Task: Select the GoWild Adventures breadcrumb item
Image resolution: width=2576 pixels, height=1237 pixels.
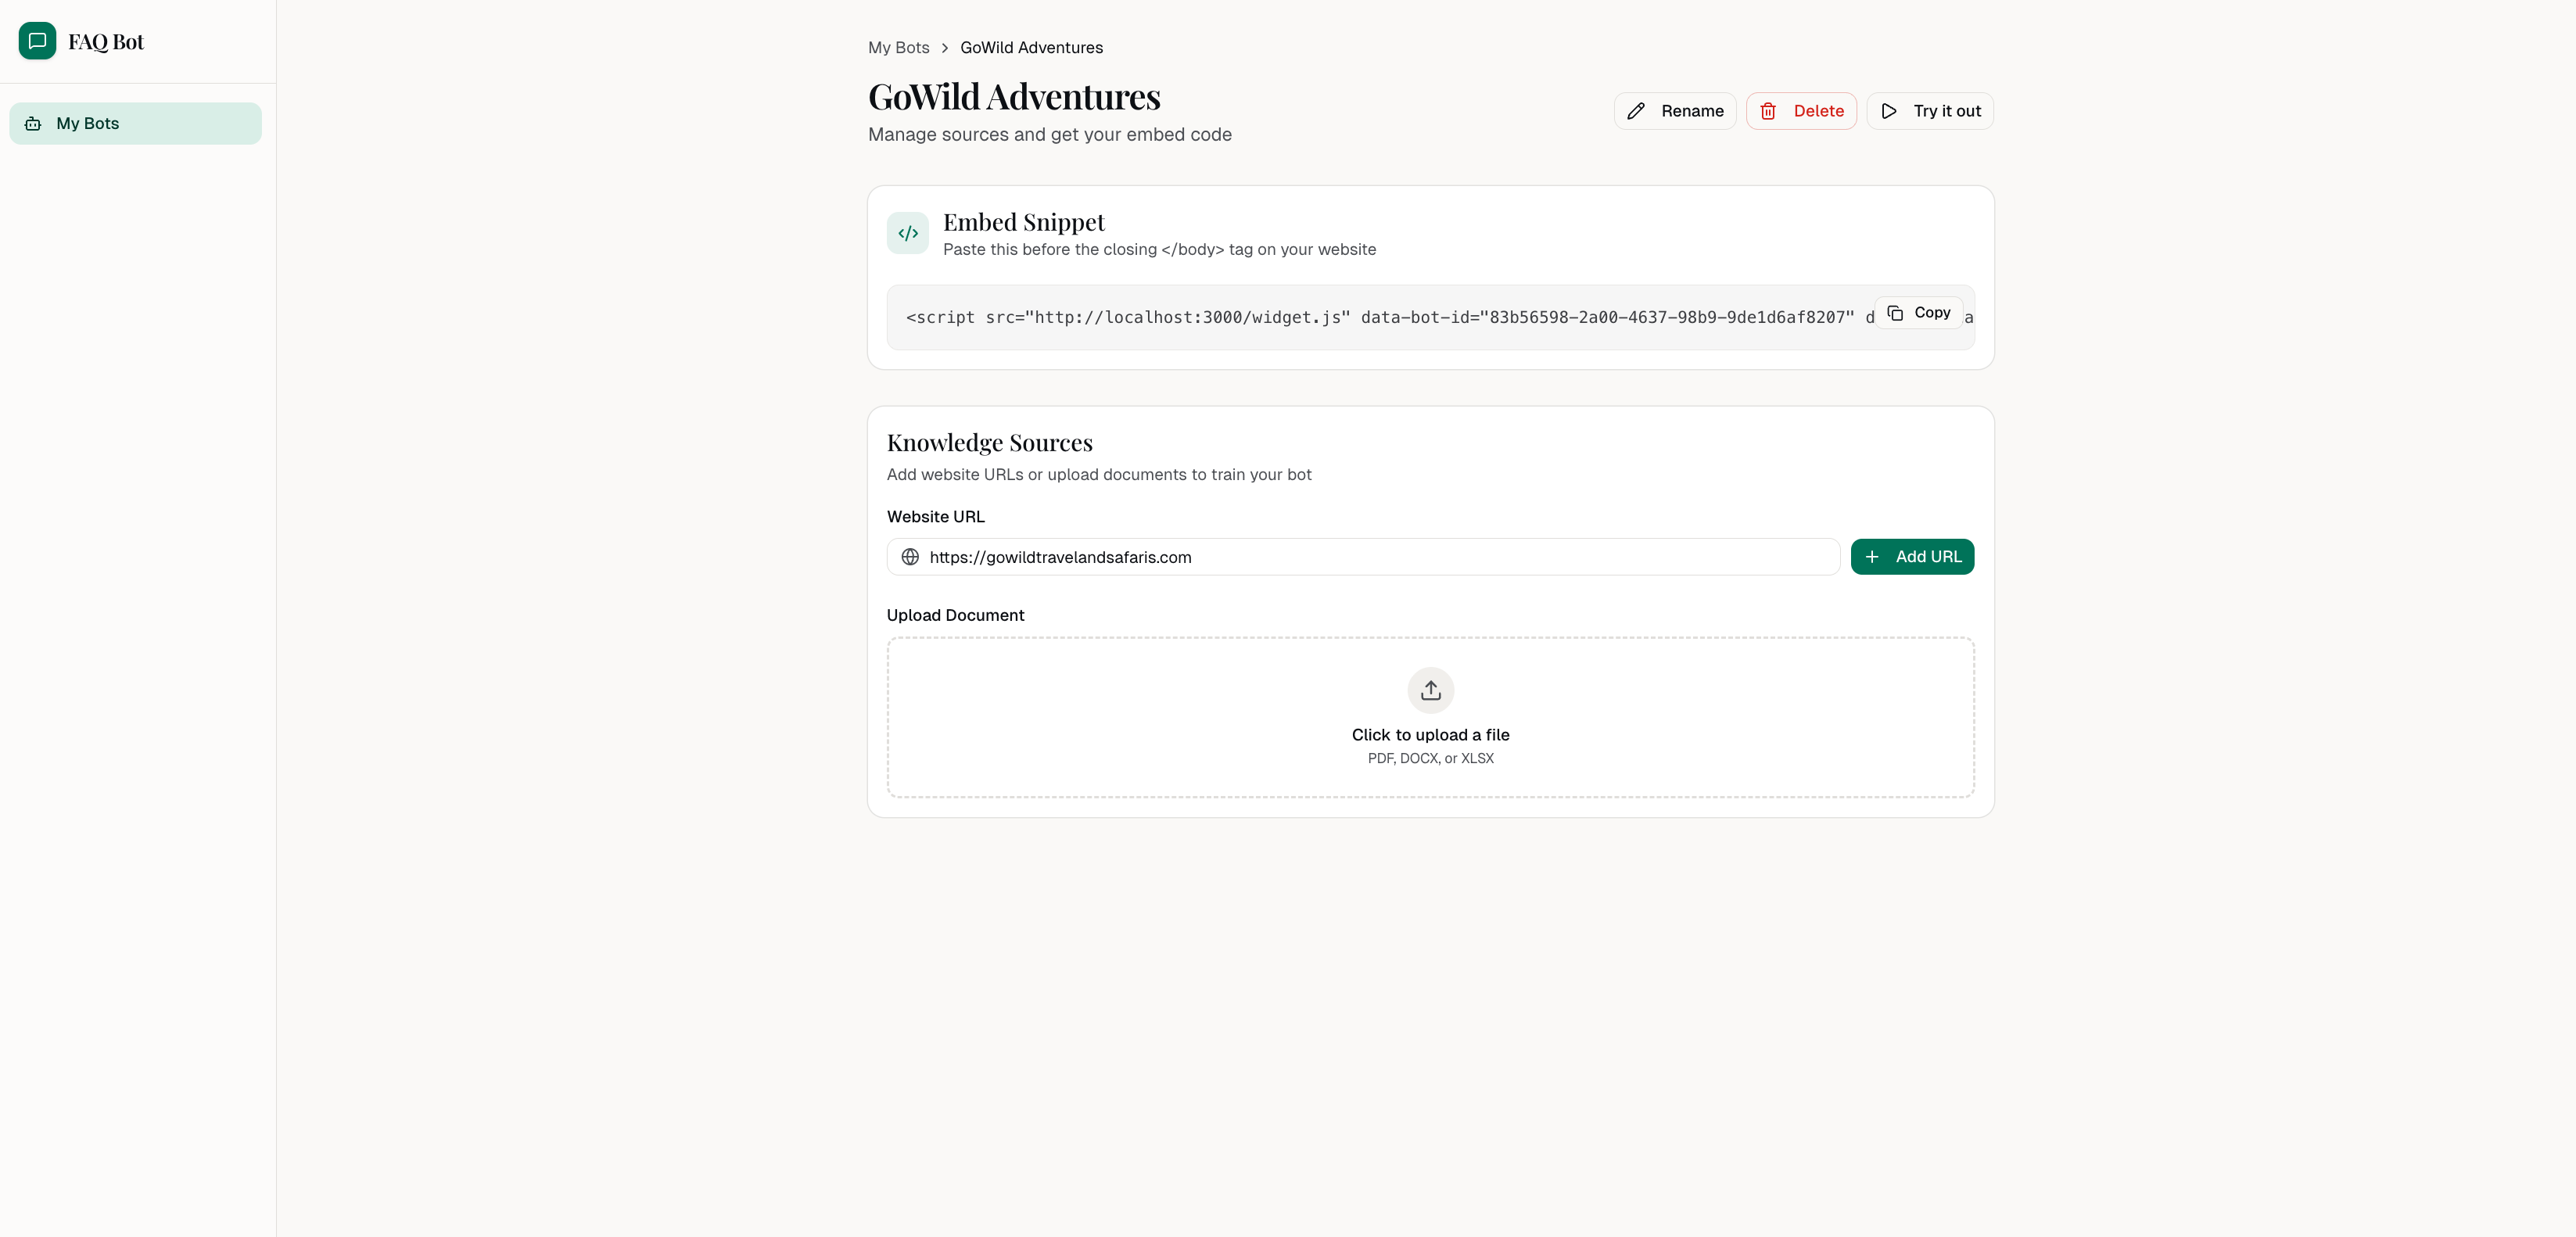Action: coord(1031,48)
